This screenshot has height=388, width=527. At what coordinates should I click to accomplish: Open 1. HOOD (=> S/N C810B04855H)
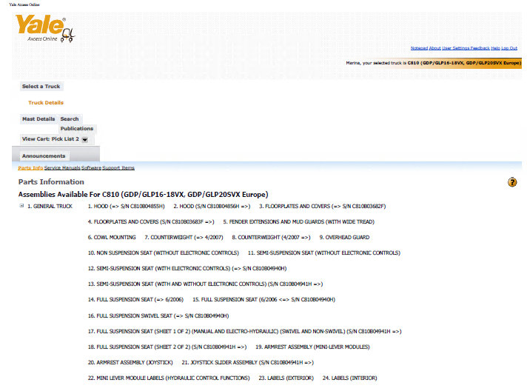click(126, 206)
